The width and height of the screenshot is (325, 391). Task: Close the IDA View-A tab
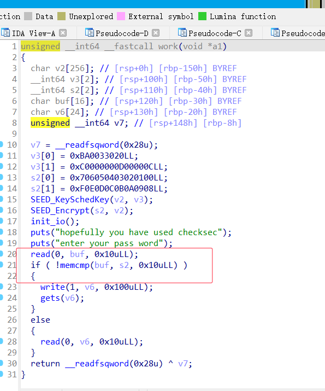click(x=63, y=33)
